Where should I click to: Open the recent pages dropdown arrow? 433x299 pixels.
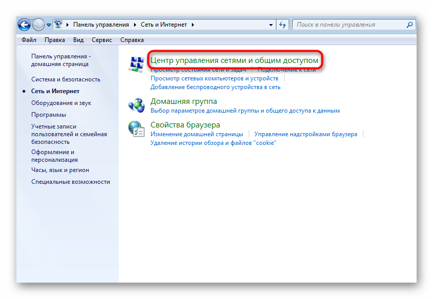(x=49, y=25)
